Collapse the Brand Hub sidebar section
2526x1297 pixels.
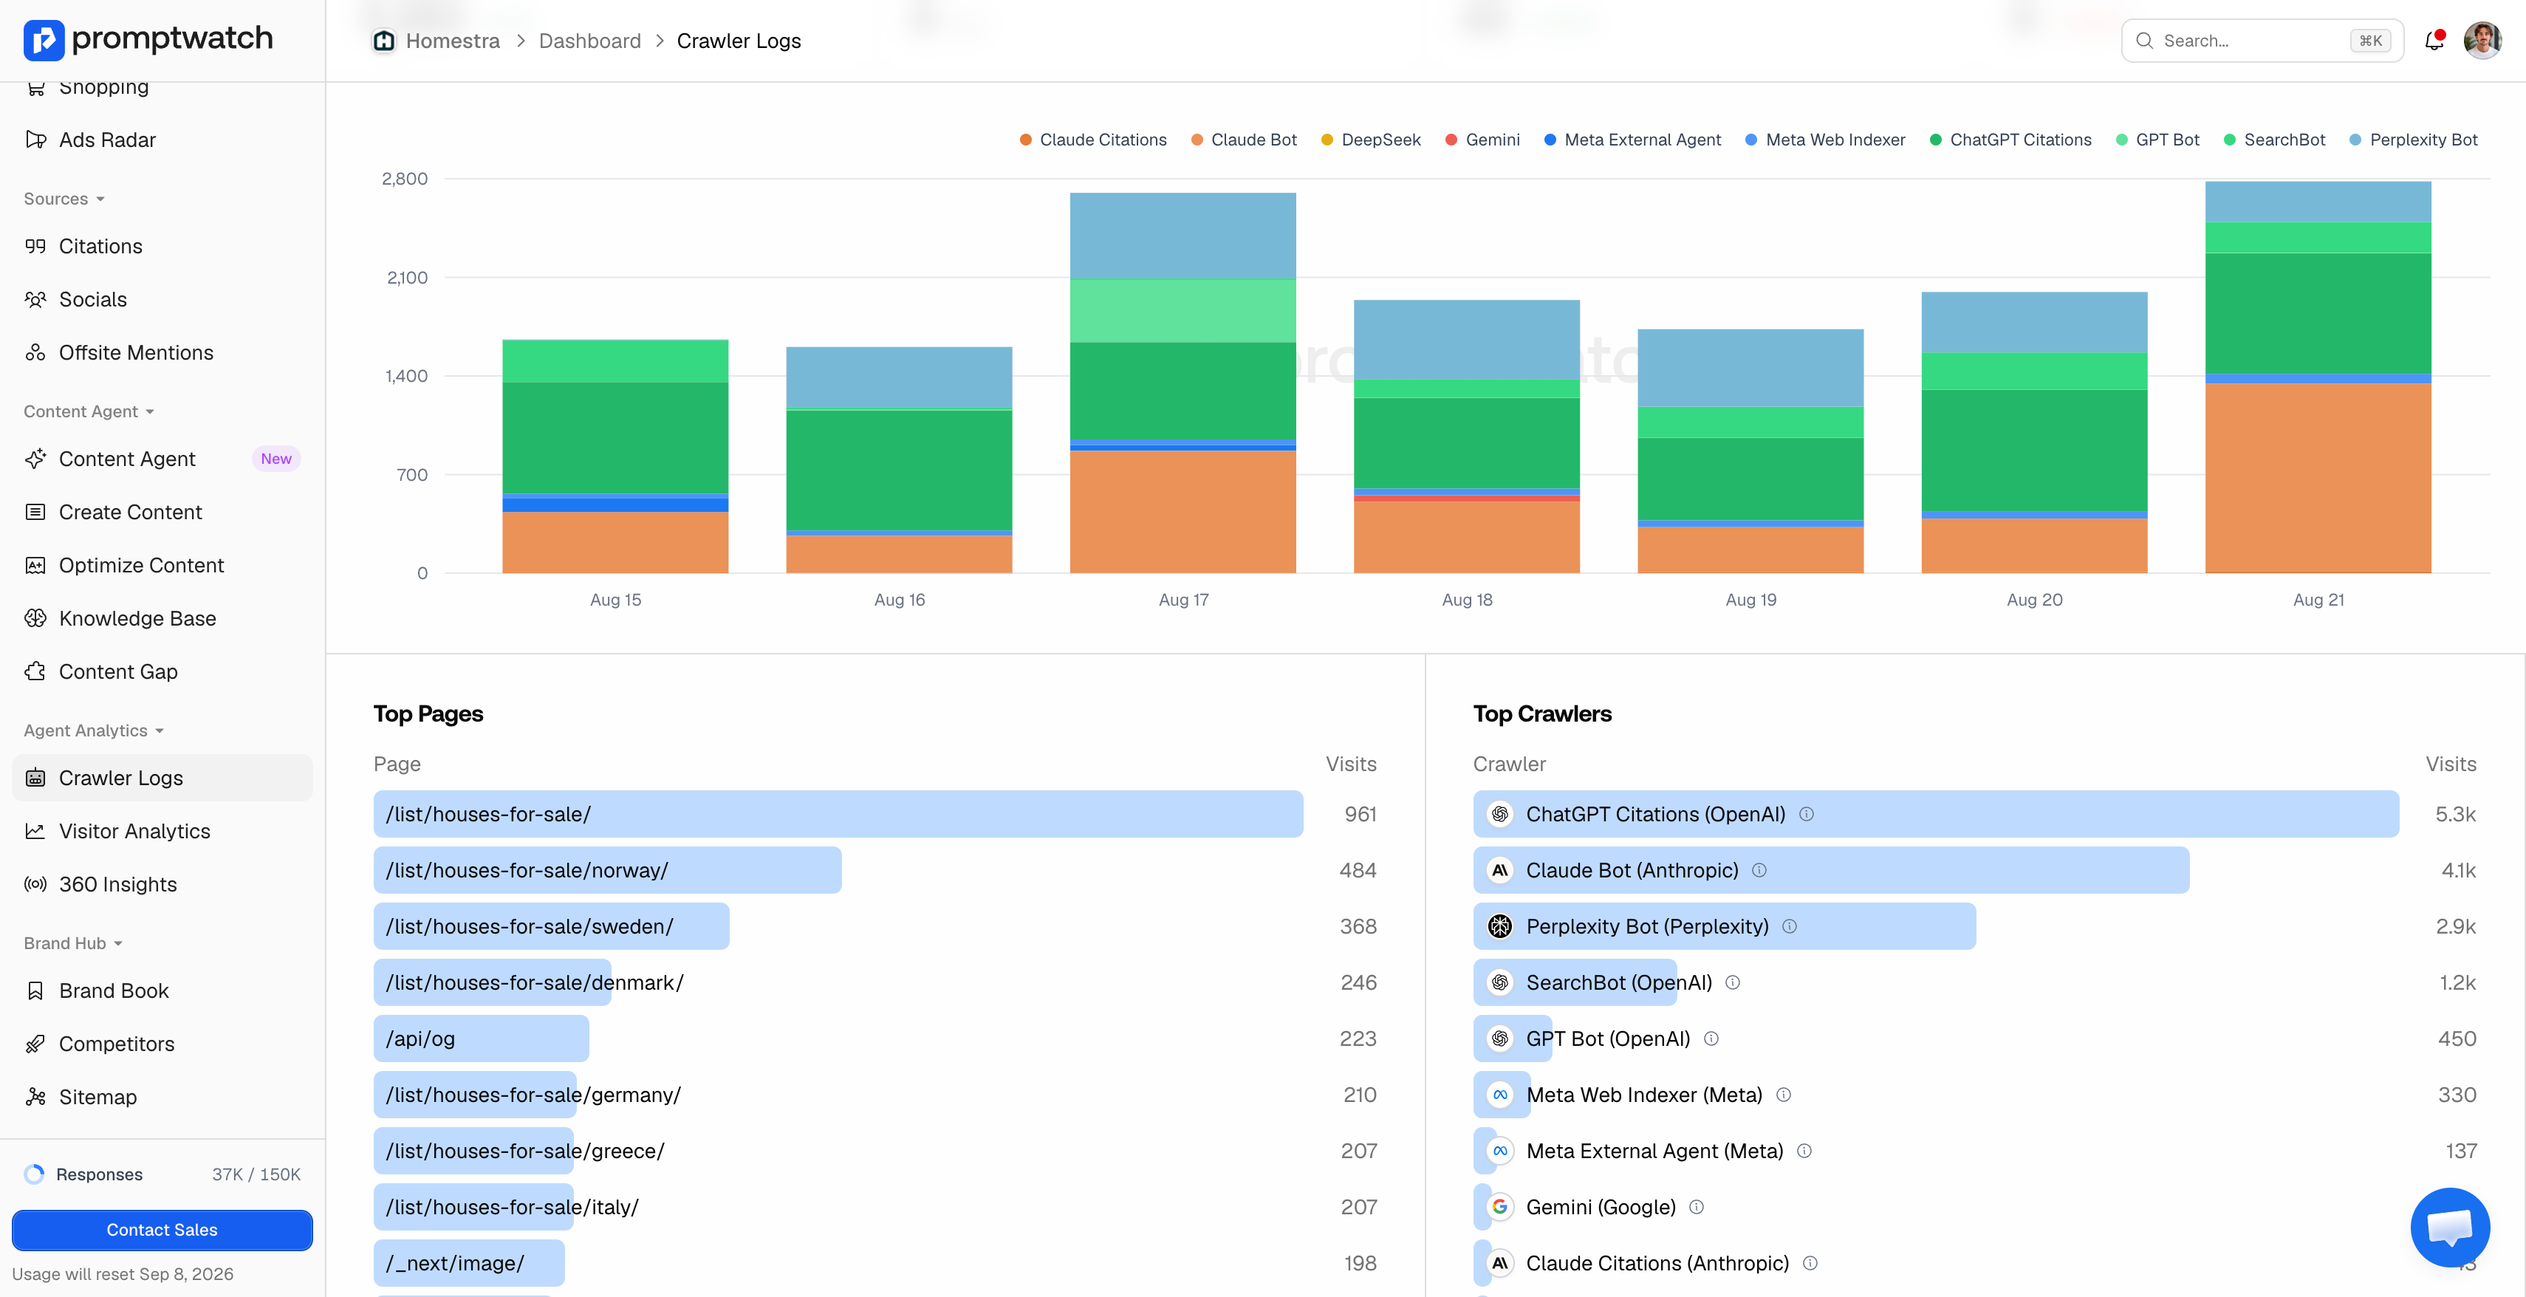[74, 943]
